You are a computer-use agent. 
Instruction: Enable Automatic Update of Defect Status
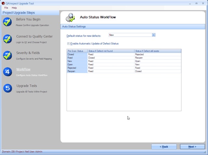tap(69, 44)
